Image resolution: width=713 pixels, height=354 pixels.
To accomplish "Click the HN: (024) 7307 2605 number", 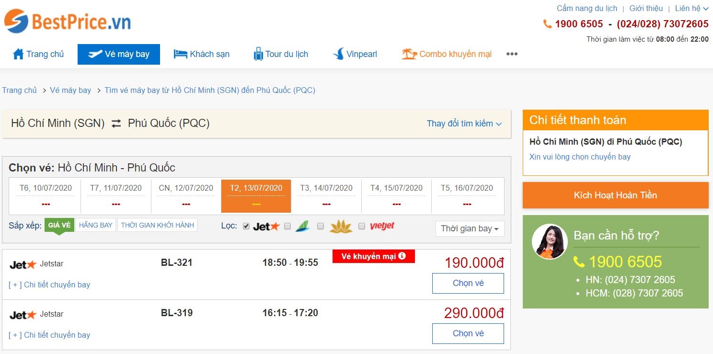I will coord(630,280).
